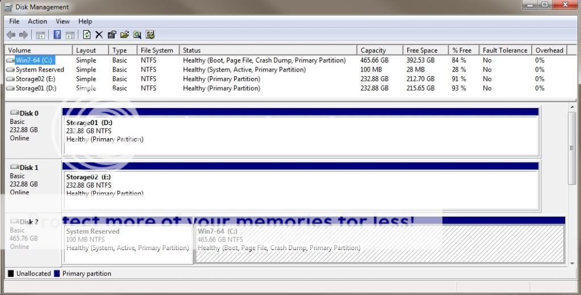Select the Storage02 (E:) partition block
The width and height of the screenshot is (581, 295).
coord(301,186)
